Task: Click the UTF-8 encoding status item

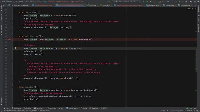Action: [172, 111]
